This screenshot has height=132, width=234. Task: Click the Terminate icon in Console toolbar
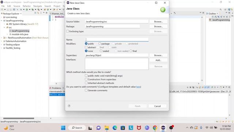(x=188, y=87)
